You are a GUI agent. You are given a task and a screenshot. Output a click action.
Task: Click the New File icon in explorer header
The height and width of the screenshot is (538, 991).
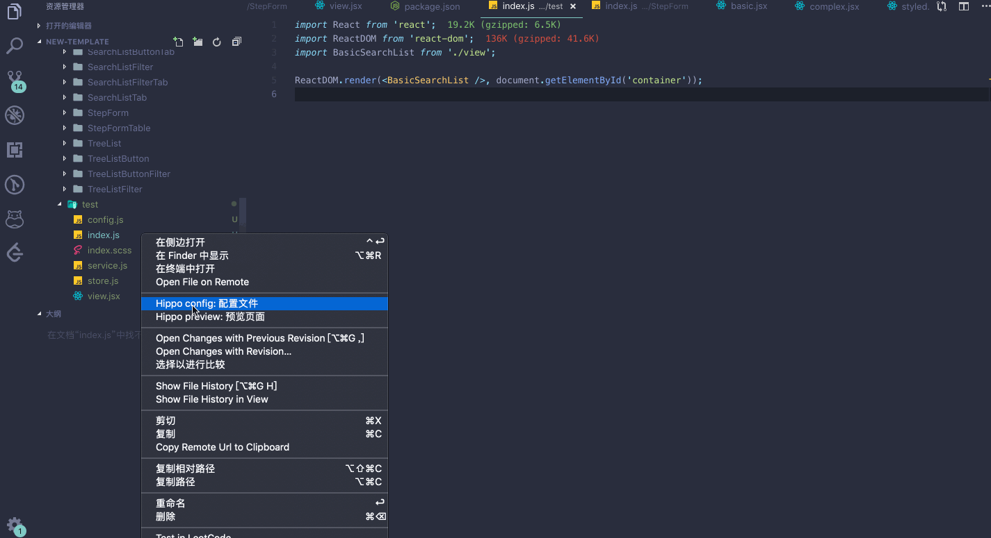(x=178, y=42)
